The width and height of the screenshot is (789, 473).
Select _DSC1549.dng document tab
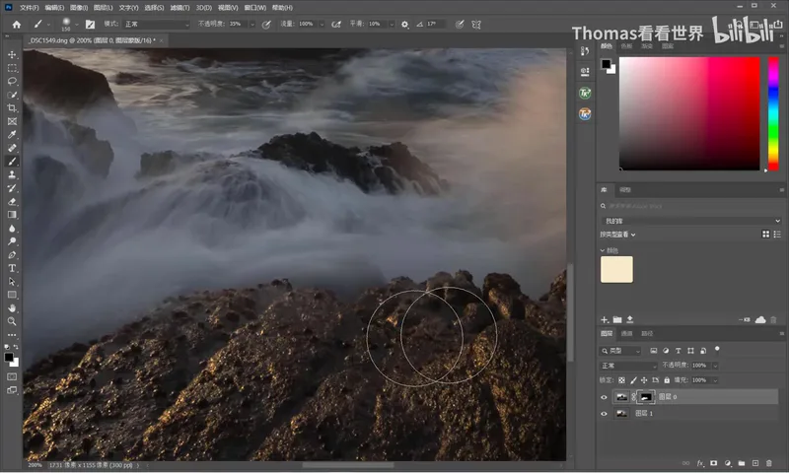coord(92,40)
